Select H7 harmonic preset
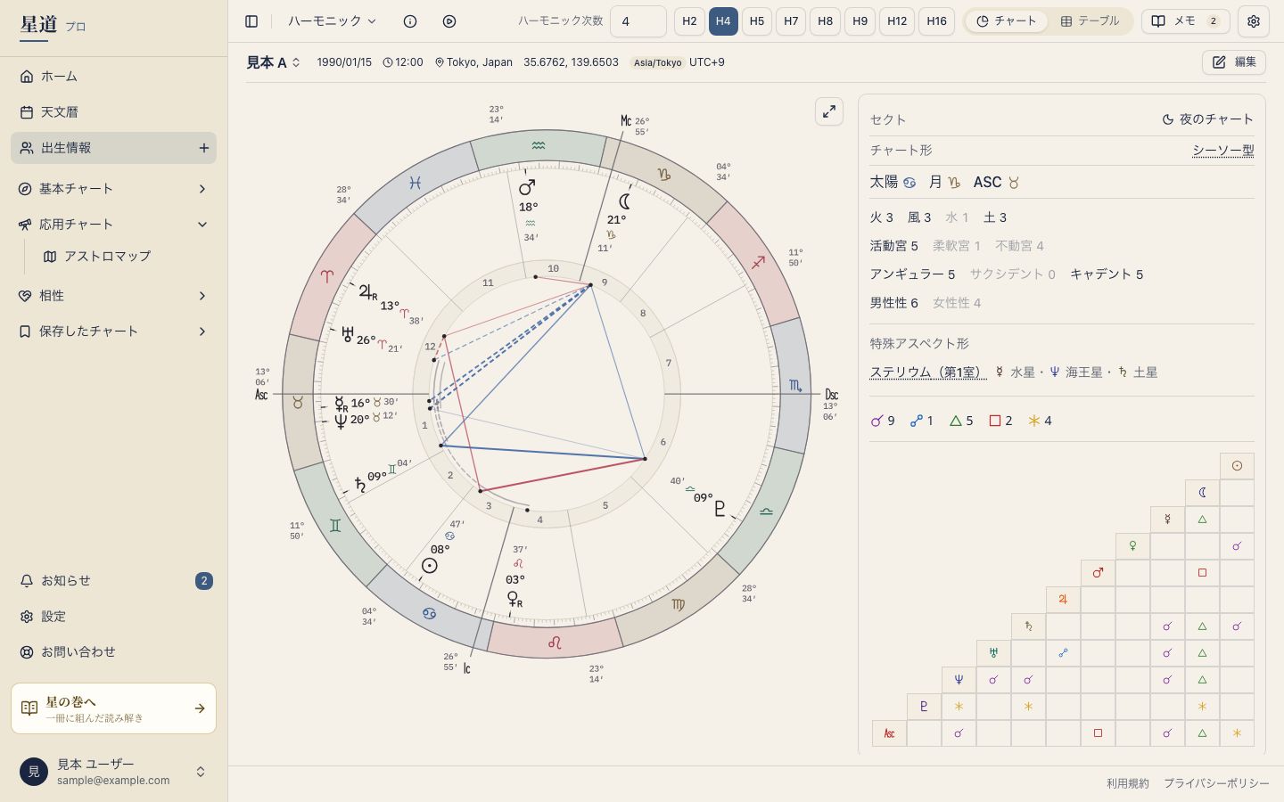 click(x=791, y=21)
